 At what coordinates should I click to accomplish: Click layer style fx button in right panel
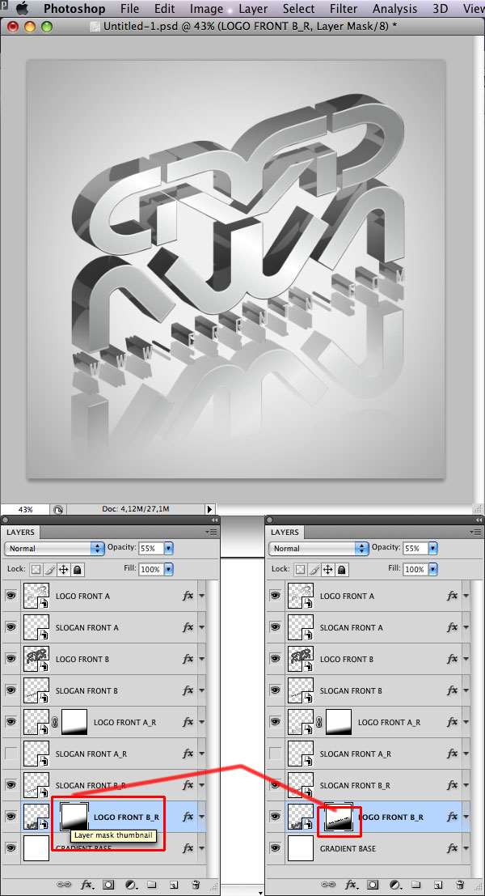(x=352, y=885)
